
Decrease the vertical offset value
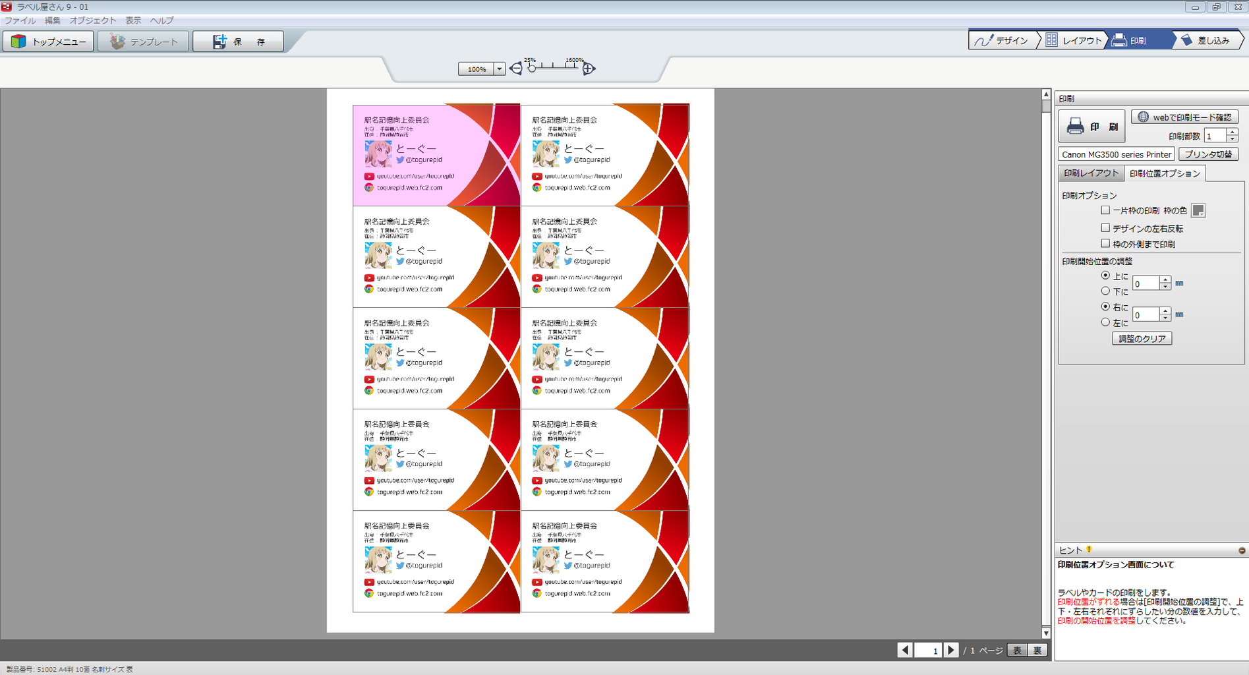pos(1165,287)
